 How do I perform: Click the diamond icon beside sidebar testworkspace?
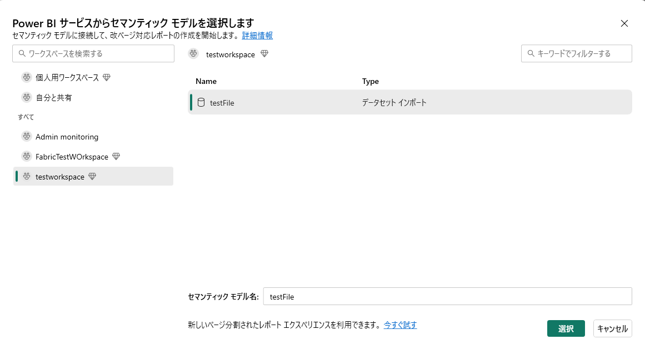(92, 176)
